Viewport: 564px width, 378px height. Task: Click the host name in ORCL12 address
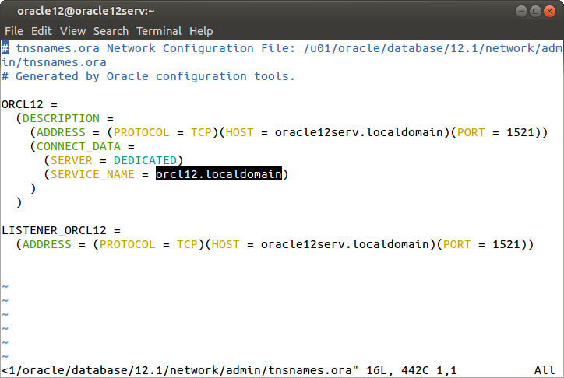click(x=359, y=132)
